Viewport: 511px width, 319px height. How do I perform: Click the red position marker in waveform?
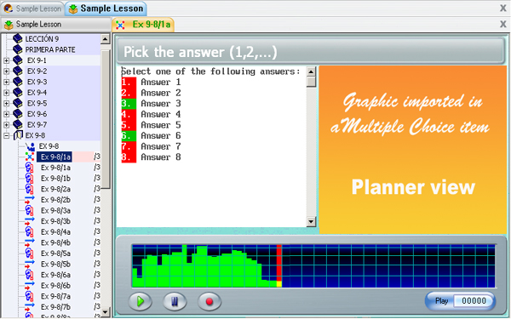click(279, 266)
